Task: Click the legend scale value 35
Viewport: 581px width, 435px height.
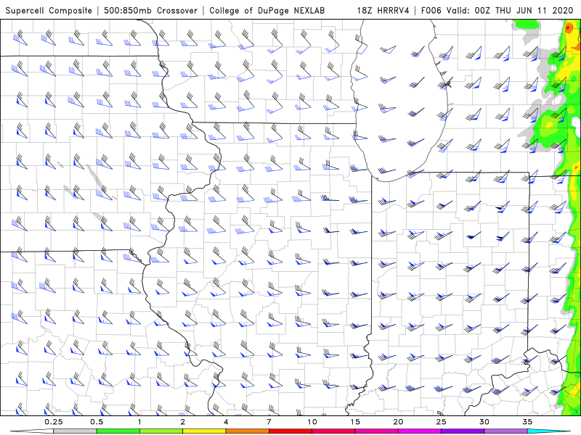Action: point(527,422)
